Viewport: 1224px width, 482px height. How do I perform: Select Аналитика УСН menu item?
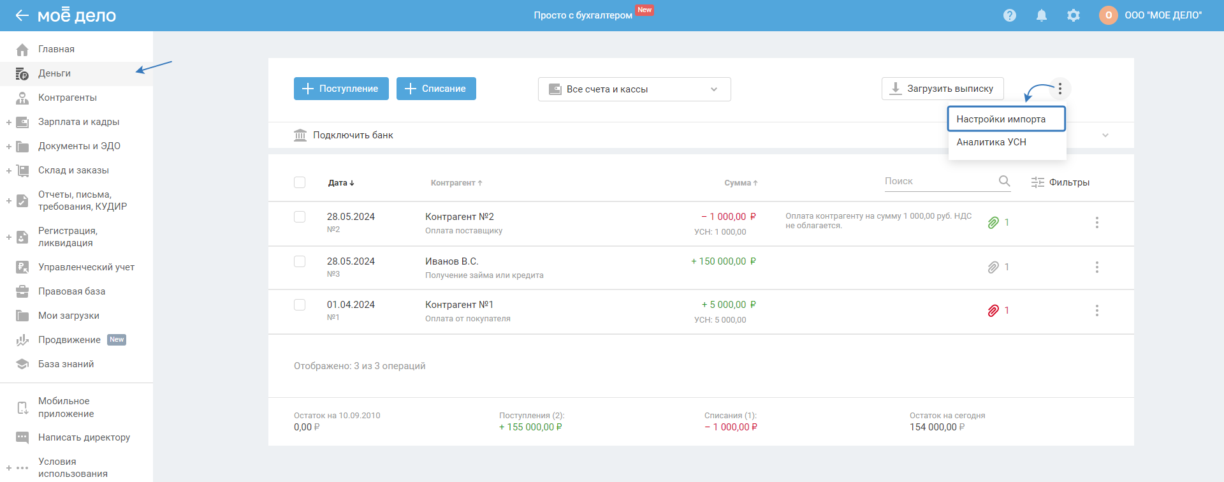[991, 142]
